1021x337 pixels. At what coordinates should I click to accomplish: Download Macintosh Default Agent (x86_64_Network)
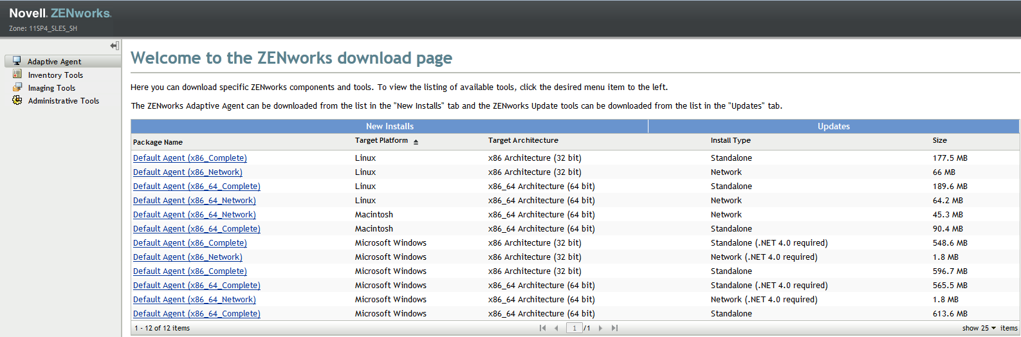coord(194,215)
